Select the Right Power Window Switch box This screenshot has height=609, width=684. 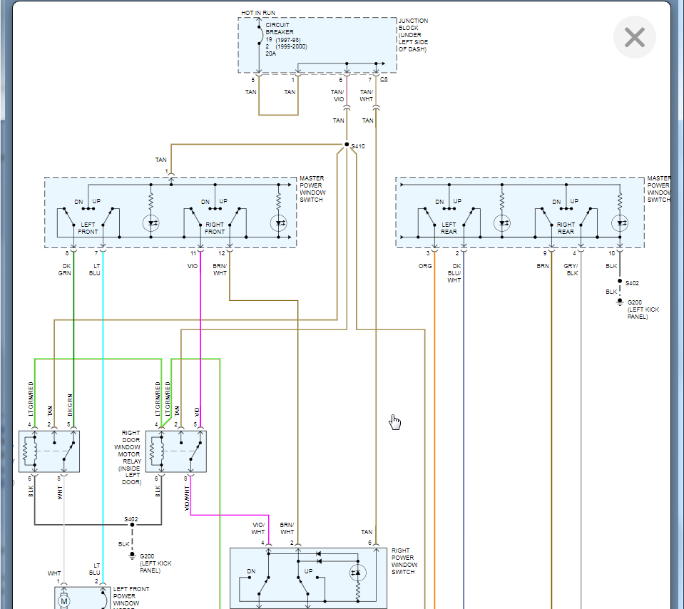tap(308, 578)
